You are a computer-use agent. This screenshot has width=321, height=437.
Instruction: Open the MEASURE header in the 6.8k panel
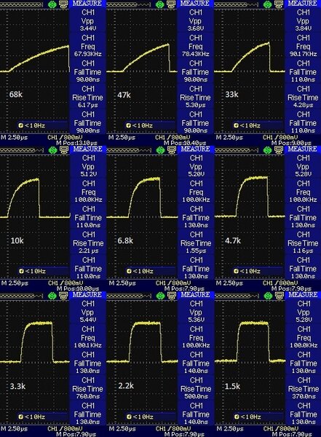195,149
